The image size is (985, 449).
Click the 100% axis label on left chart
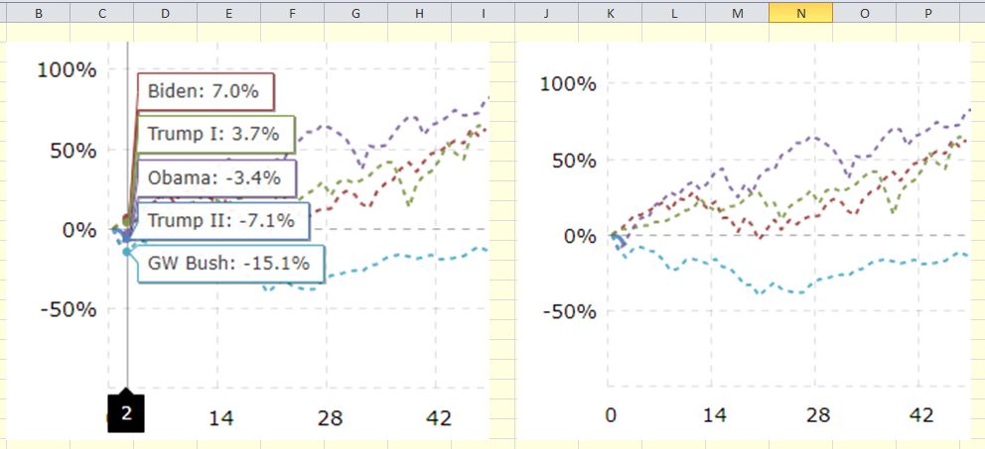68,70
